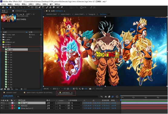Select the Hand tool
Image resolution: width=168 pixels, height=114 pixels.
click(11, 7)
